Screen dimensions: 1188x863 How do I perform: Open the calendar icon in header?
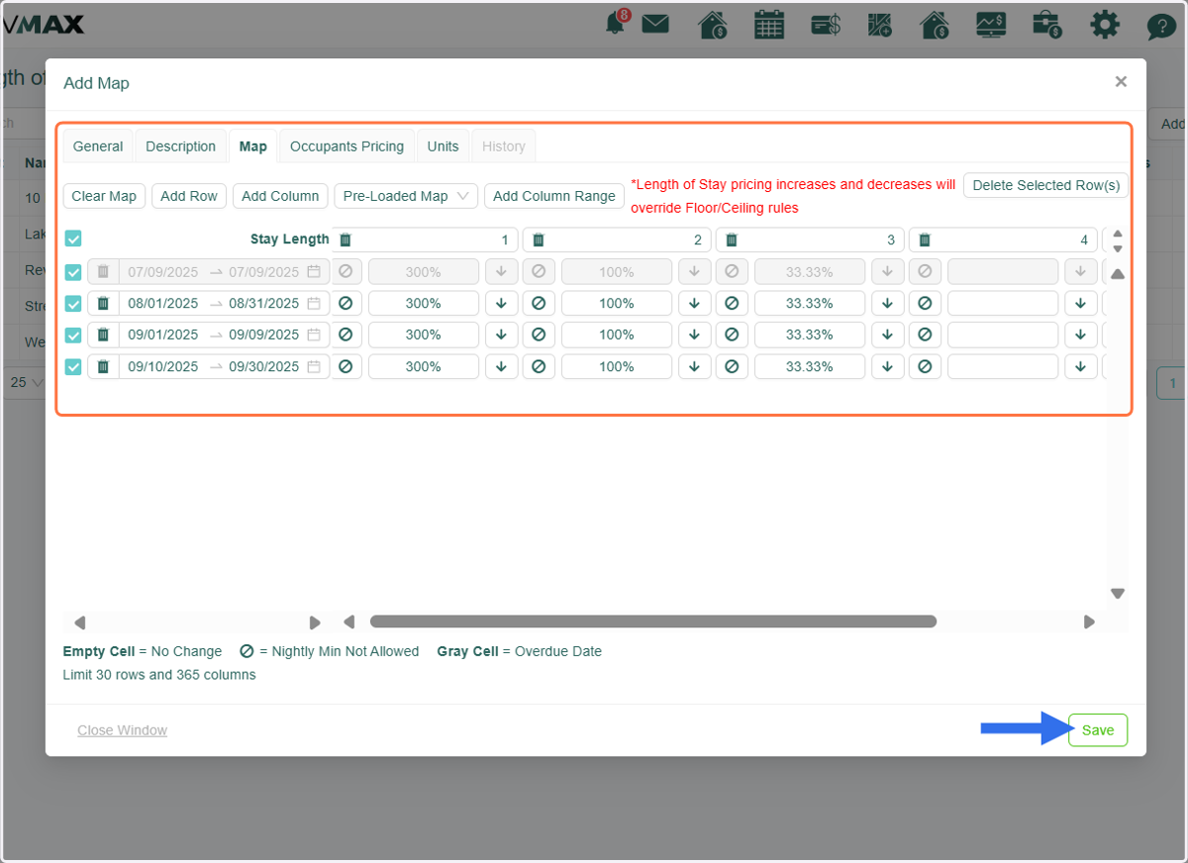[769, 24]
